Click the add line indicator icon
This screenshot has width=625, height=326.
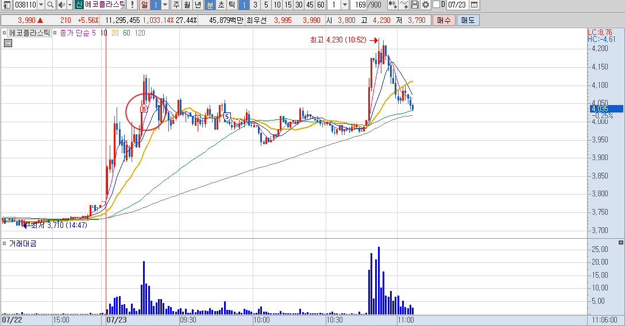(x=404, y=5)
